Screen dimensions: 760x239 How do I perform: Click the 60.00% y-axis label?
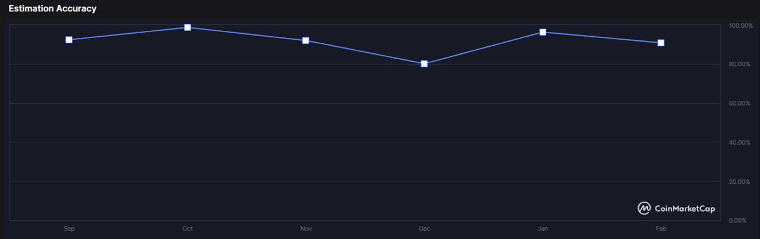(x=740, y=104)
